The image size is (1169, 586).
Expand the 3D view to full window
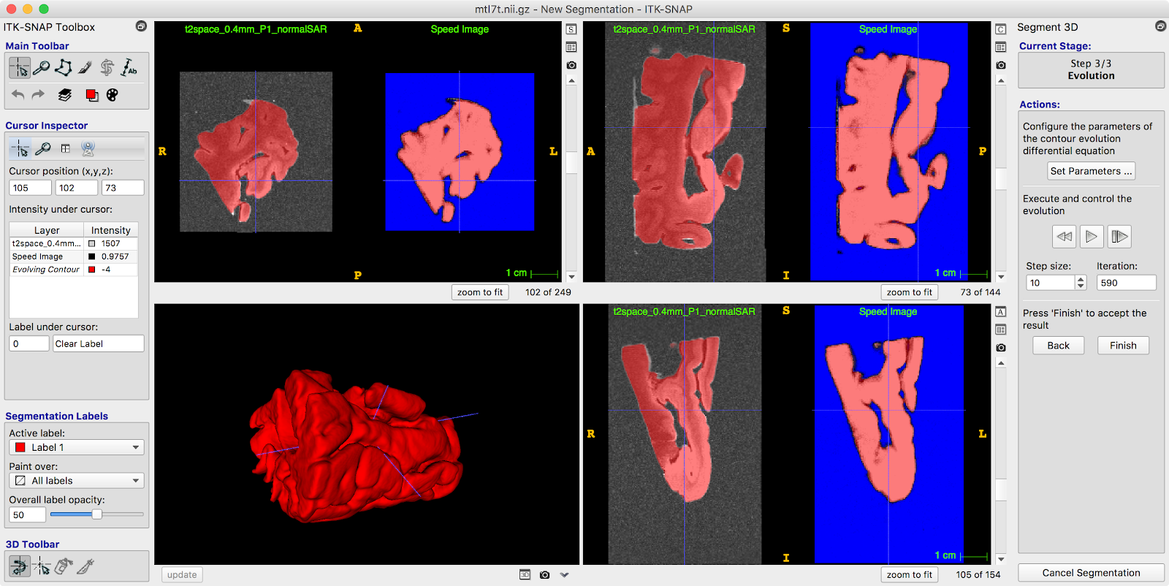(x=525, y=575)
